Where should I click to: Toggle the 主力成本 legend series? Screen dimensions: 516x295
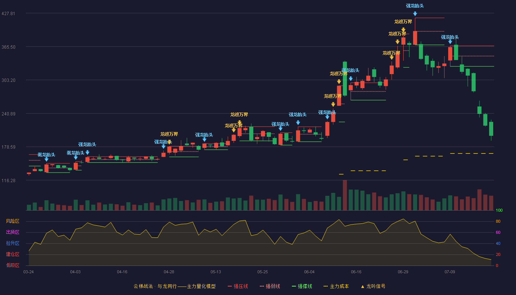point(336,286)
